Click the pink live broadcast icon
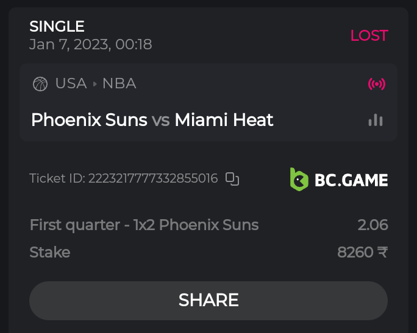This screenshot has height=333, width=417. pyautogui.click(x=377, y=84)
